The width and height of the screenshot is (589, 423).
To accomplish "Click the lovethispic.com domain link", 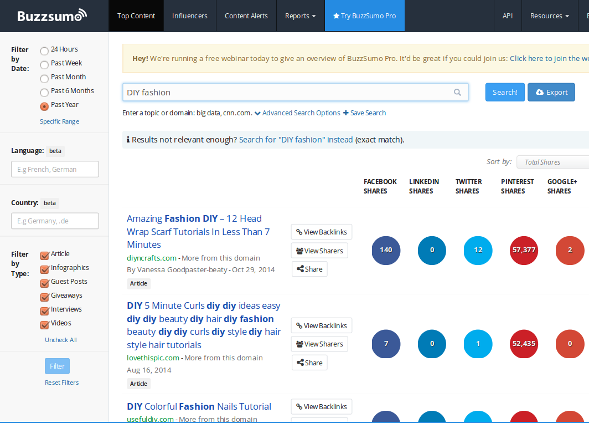I will tap(153, 358).
